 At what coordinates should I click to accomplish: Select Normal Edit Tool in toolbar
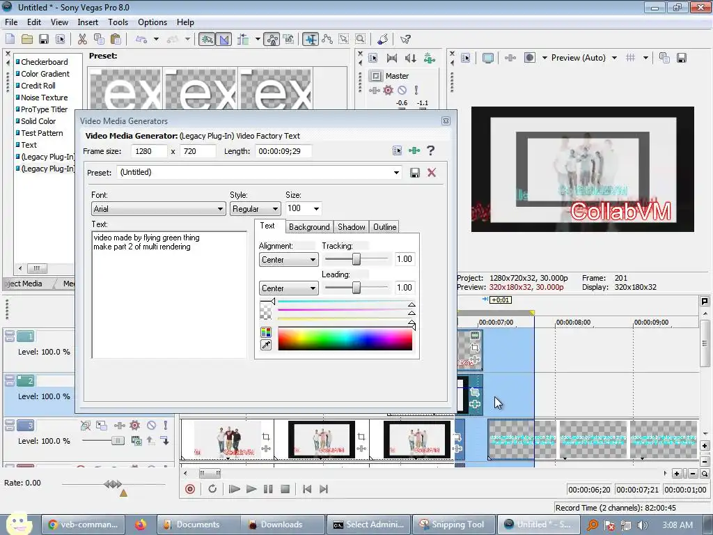[311, 39]
